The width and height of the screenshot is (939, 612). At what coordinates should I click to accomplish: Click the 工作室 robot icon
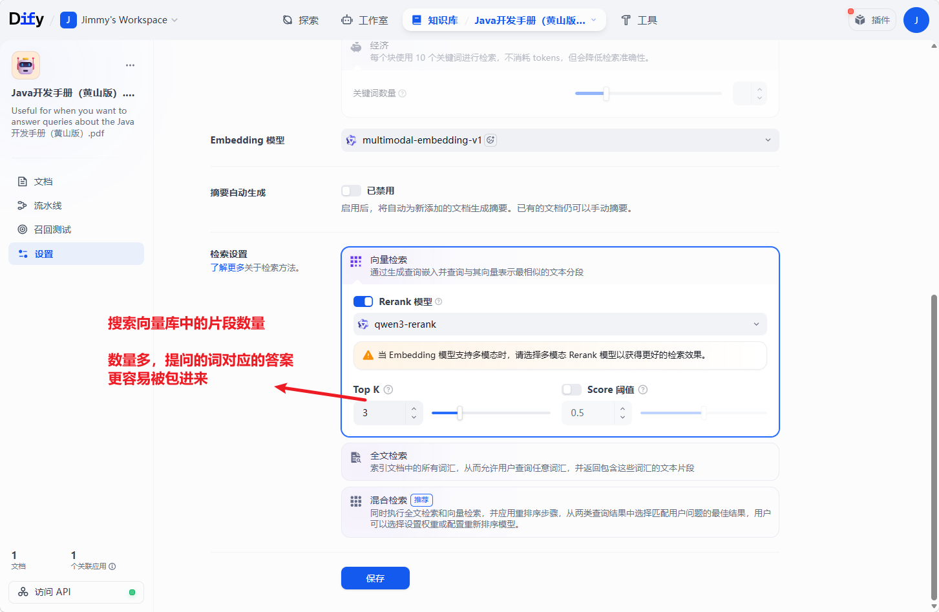pyautogui.click(x=347, y=20)
